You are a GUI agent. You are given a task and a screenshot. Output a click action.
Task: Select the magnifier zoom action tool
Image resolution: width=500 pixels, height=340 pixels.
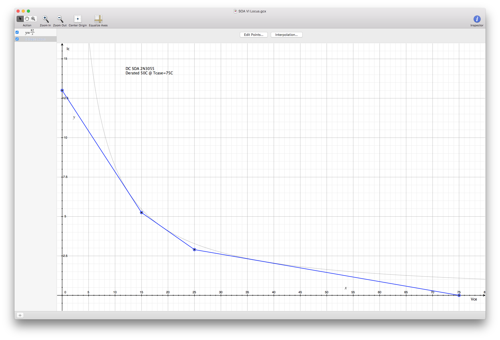coord(33,19)
